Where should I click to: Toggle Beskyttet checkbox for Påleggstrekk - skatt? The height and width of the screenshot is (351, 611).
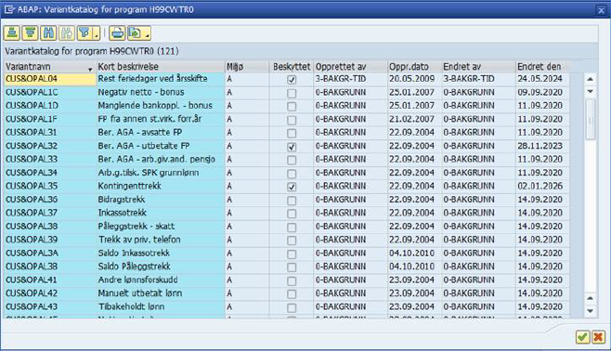pos(292,227)
